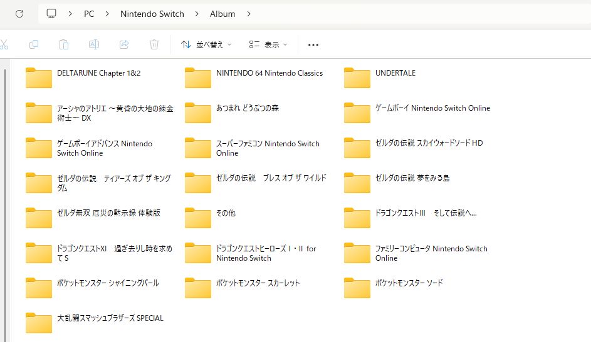This screenshot has width=591, height=342.
Task: Expand the chevron after PC
Action: [x=107, y=14]
